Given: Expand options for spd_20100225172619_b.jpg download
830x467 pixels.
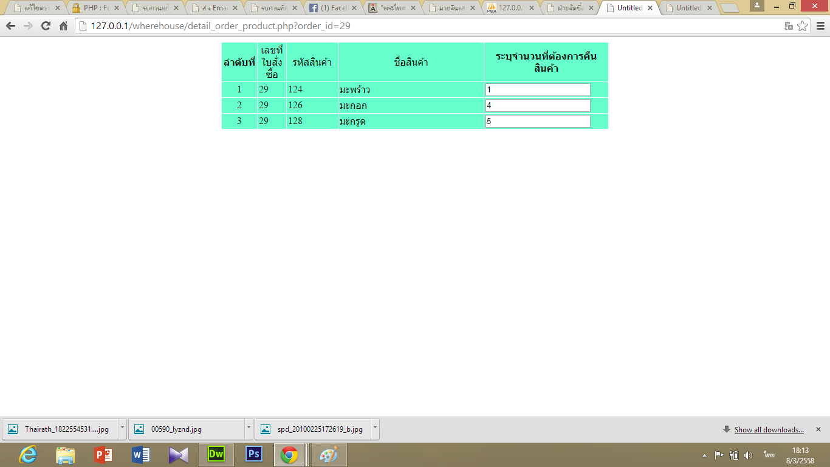Looking at the screenshot, I should [x=374, y=429].
